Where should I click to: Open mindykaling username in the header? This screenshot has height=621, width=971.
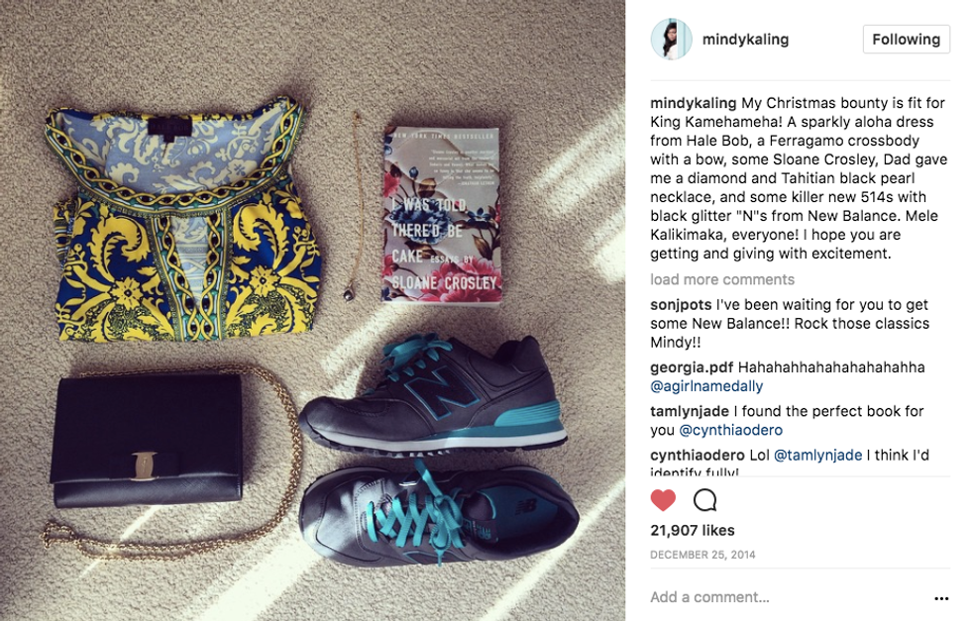tap(745, 39)
